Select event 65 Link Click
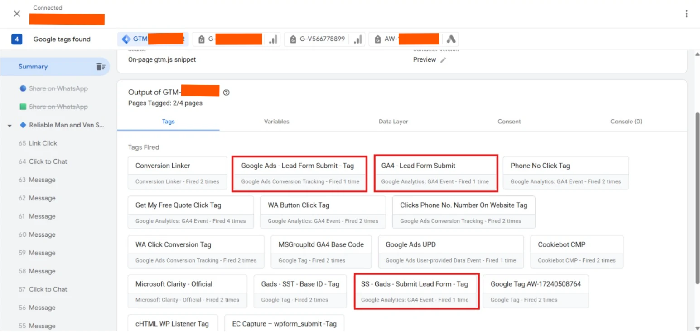 coord(38,143)
